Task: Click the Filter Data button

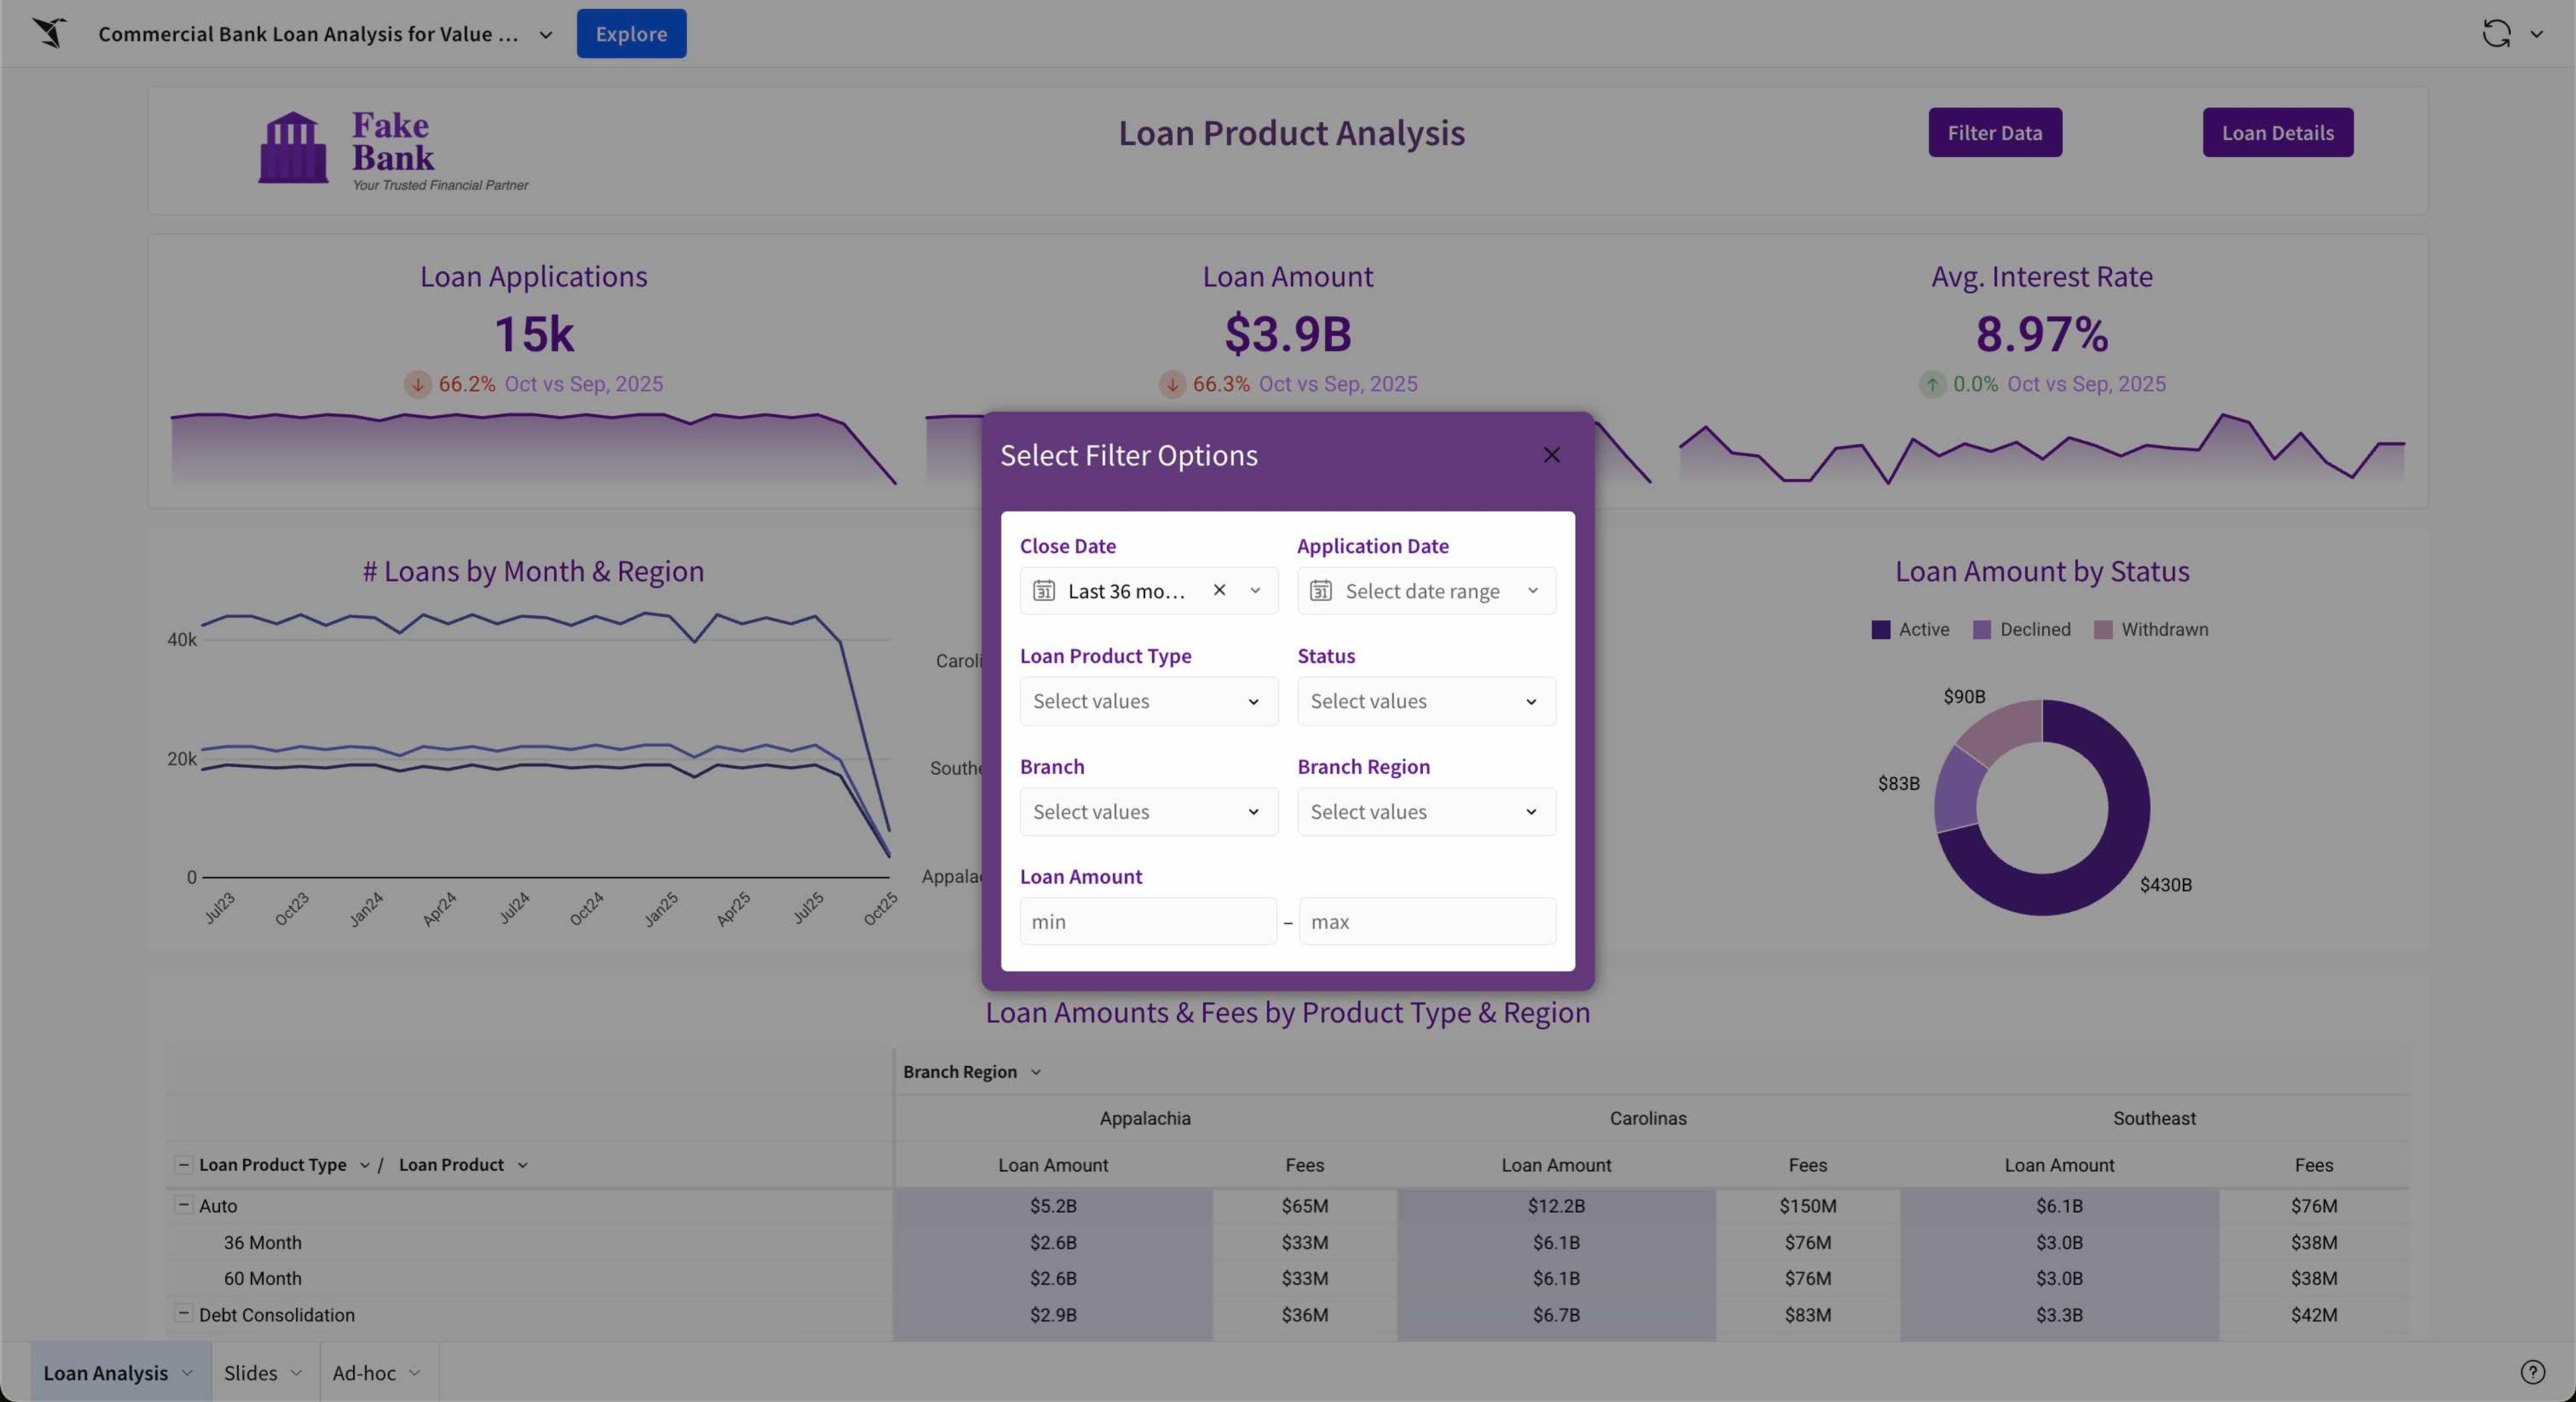Action: click(x=1994, y=132)
